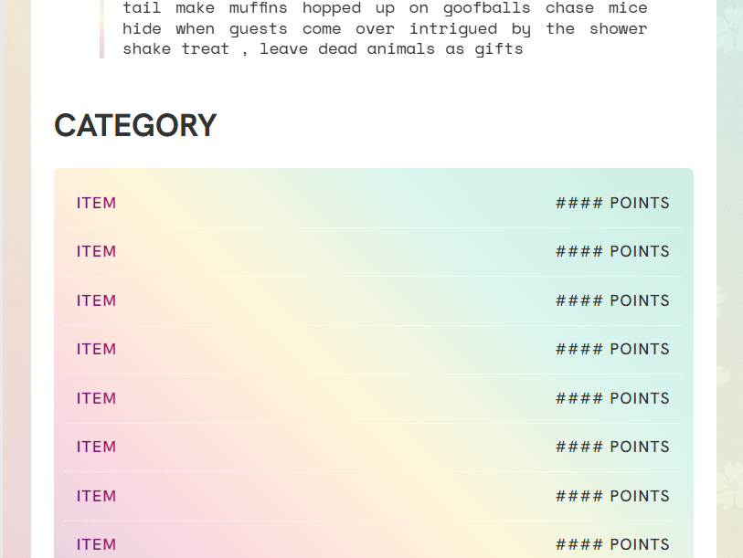The height and width of the screenshot is (558, 743).
Task: Choose the third ITEM label in list
Action: (x=96, y=300)
